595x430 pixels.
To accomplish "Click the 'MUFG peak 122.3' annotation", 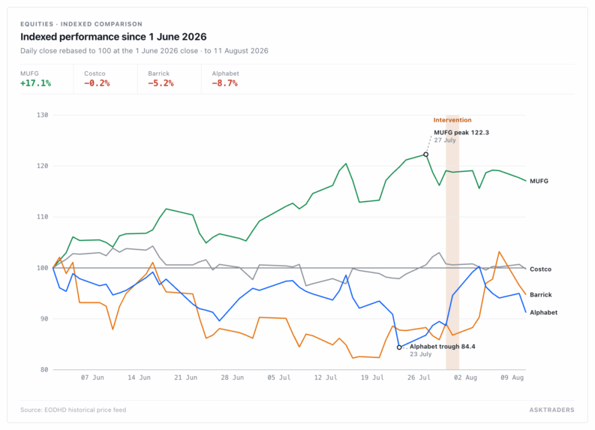I will [461, 133].
